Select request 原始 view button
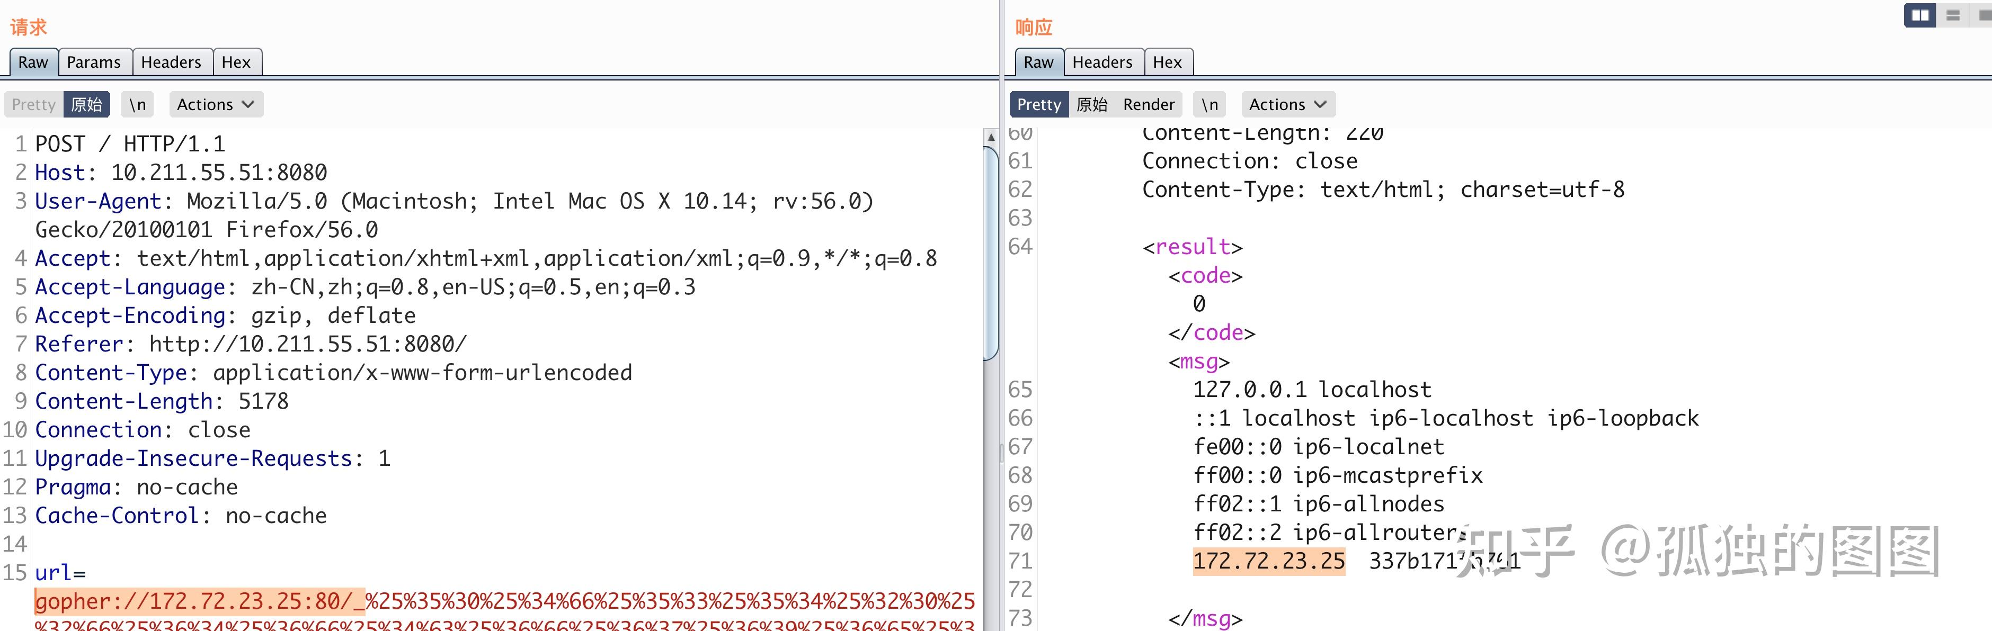This screenshot has height=631, width=1992. click(86, 104)
